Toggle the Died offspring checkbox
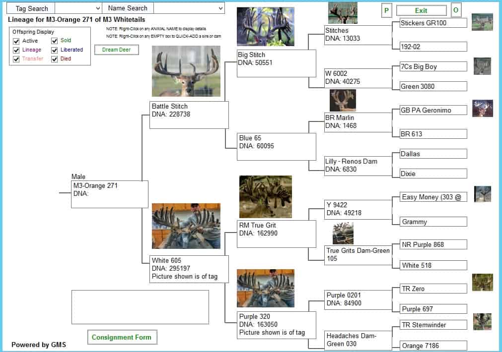502x352 pixels. coord(55,59)
